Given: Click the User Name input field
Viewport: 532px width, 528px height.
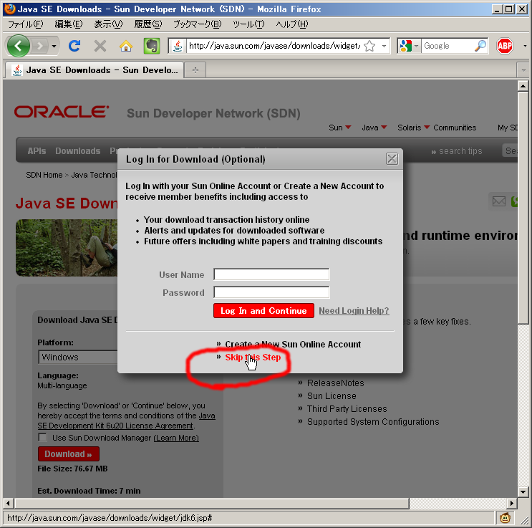Looking at the screenshot, I should point(271,274).
